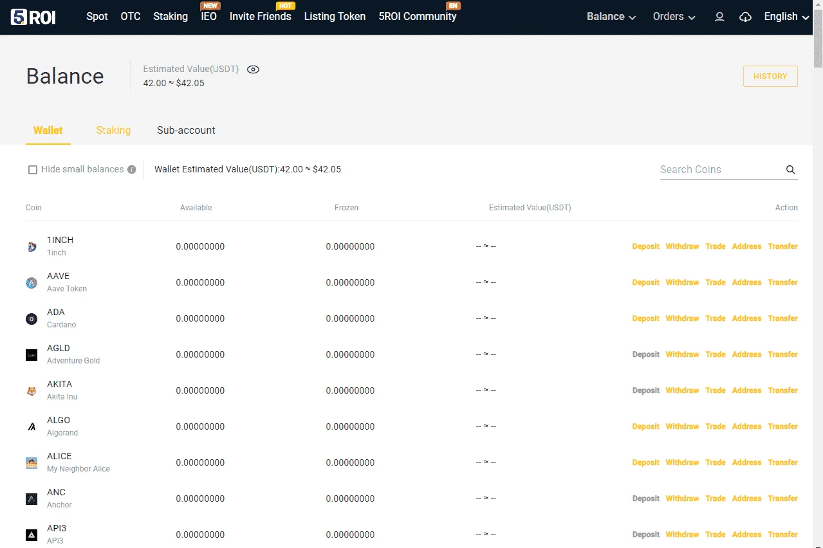The width and height of the screenshot is (823, 548).
Task: Click Transfer for ADA
Action: (x=782, y=318)
